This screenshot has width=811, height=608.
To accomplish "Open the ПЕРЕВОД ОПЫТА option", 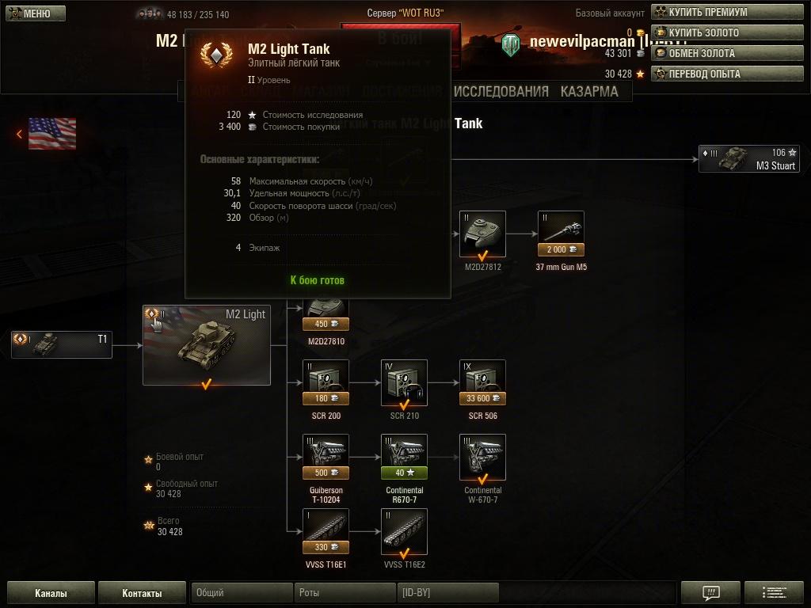I will pos(727,74).
